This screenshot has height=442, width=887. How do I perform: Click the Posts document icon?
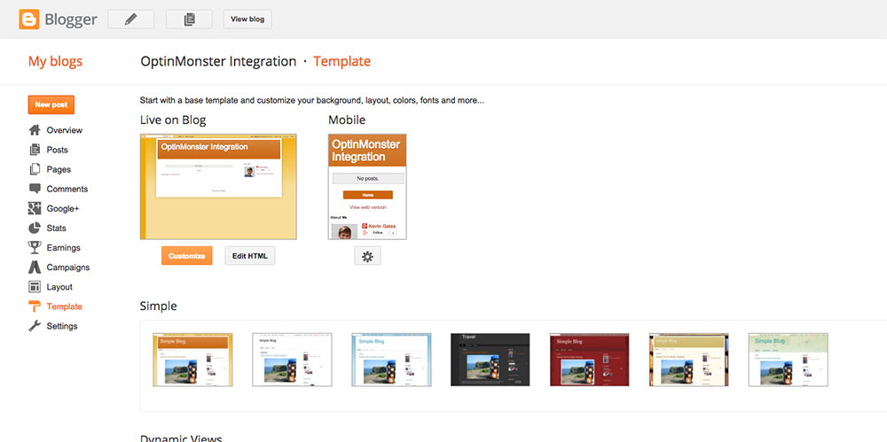click(x=35, y=150)
